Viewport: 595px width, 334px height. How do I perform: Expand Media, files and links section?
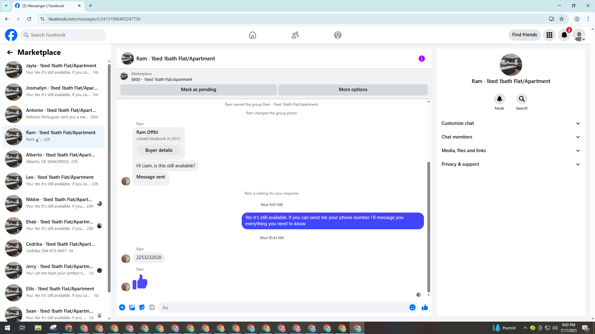click(511, 151)
